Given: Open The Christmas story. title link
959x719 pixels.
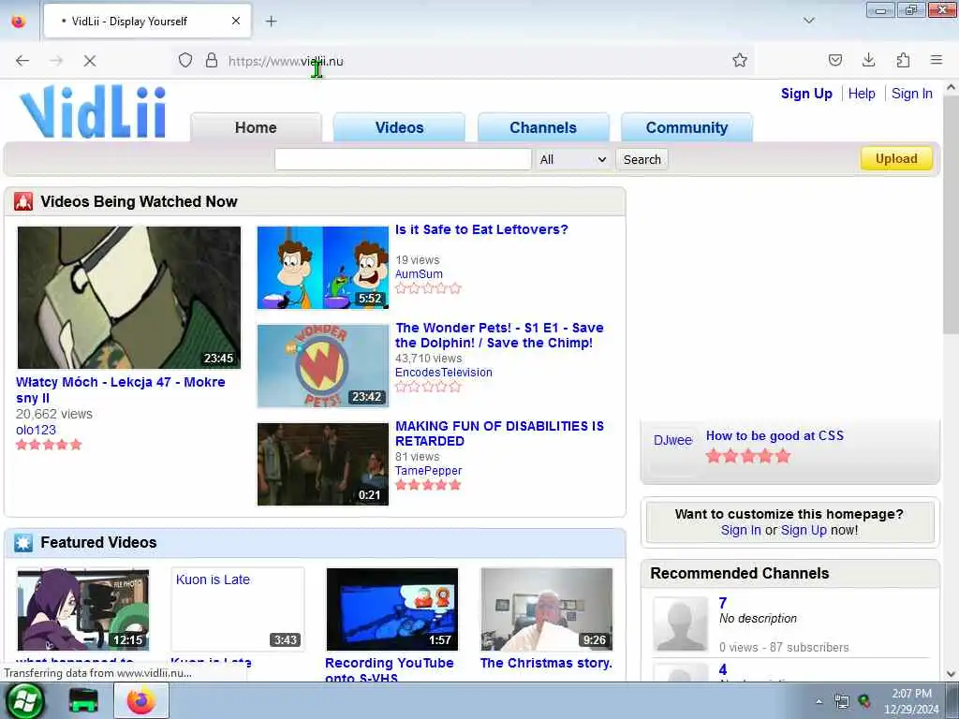Looking at the screenshot, I should point(546,663).
